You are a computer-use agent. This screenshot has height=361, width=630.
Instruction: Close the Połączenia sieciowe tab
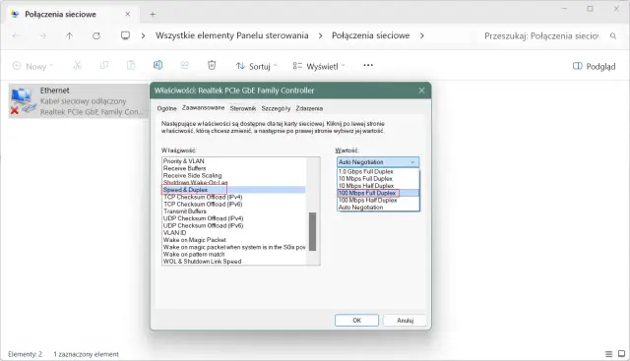pyautogui.click(x=128, y=14)
